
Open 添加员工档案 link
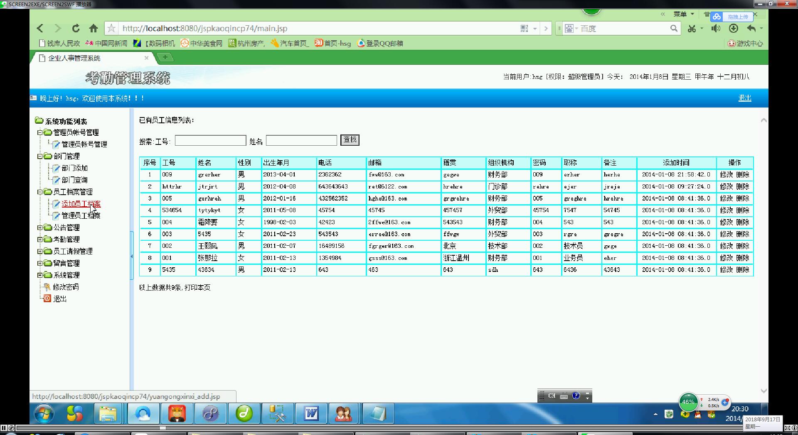pyautogui.click(x=81, y=204)
